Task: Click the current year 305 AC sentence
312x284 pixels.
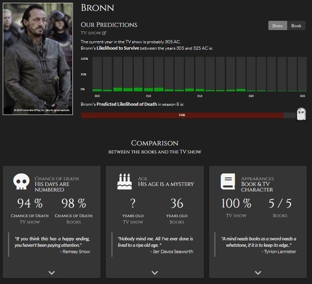Action: [131, 42]
